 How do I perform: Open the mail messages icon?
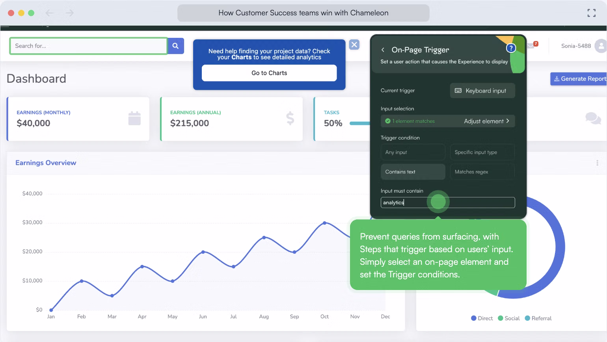pyautogui.click(x=531, y=46)
